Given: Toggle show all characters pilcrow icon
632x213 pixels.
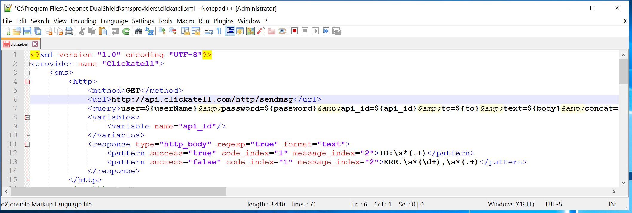Looking at the screenshot, I should click(x=219, y=31).
